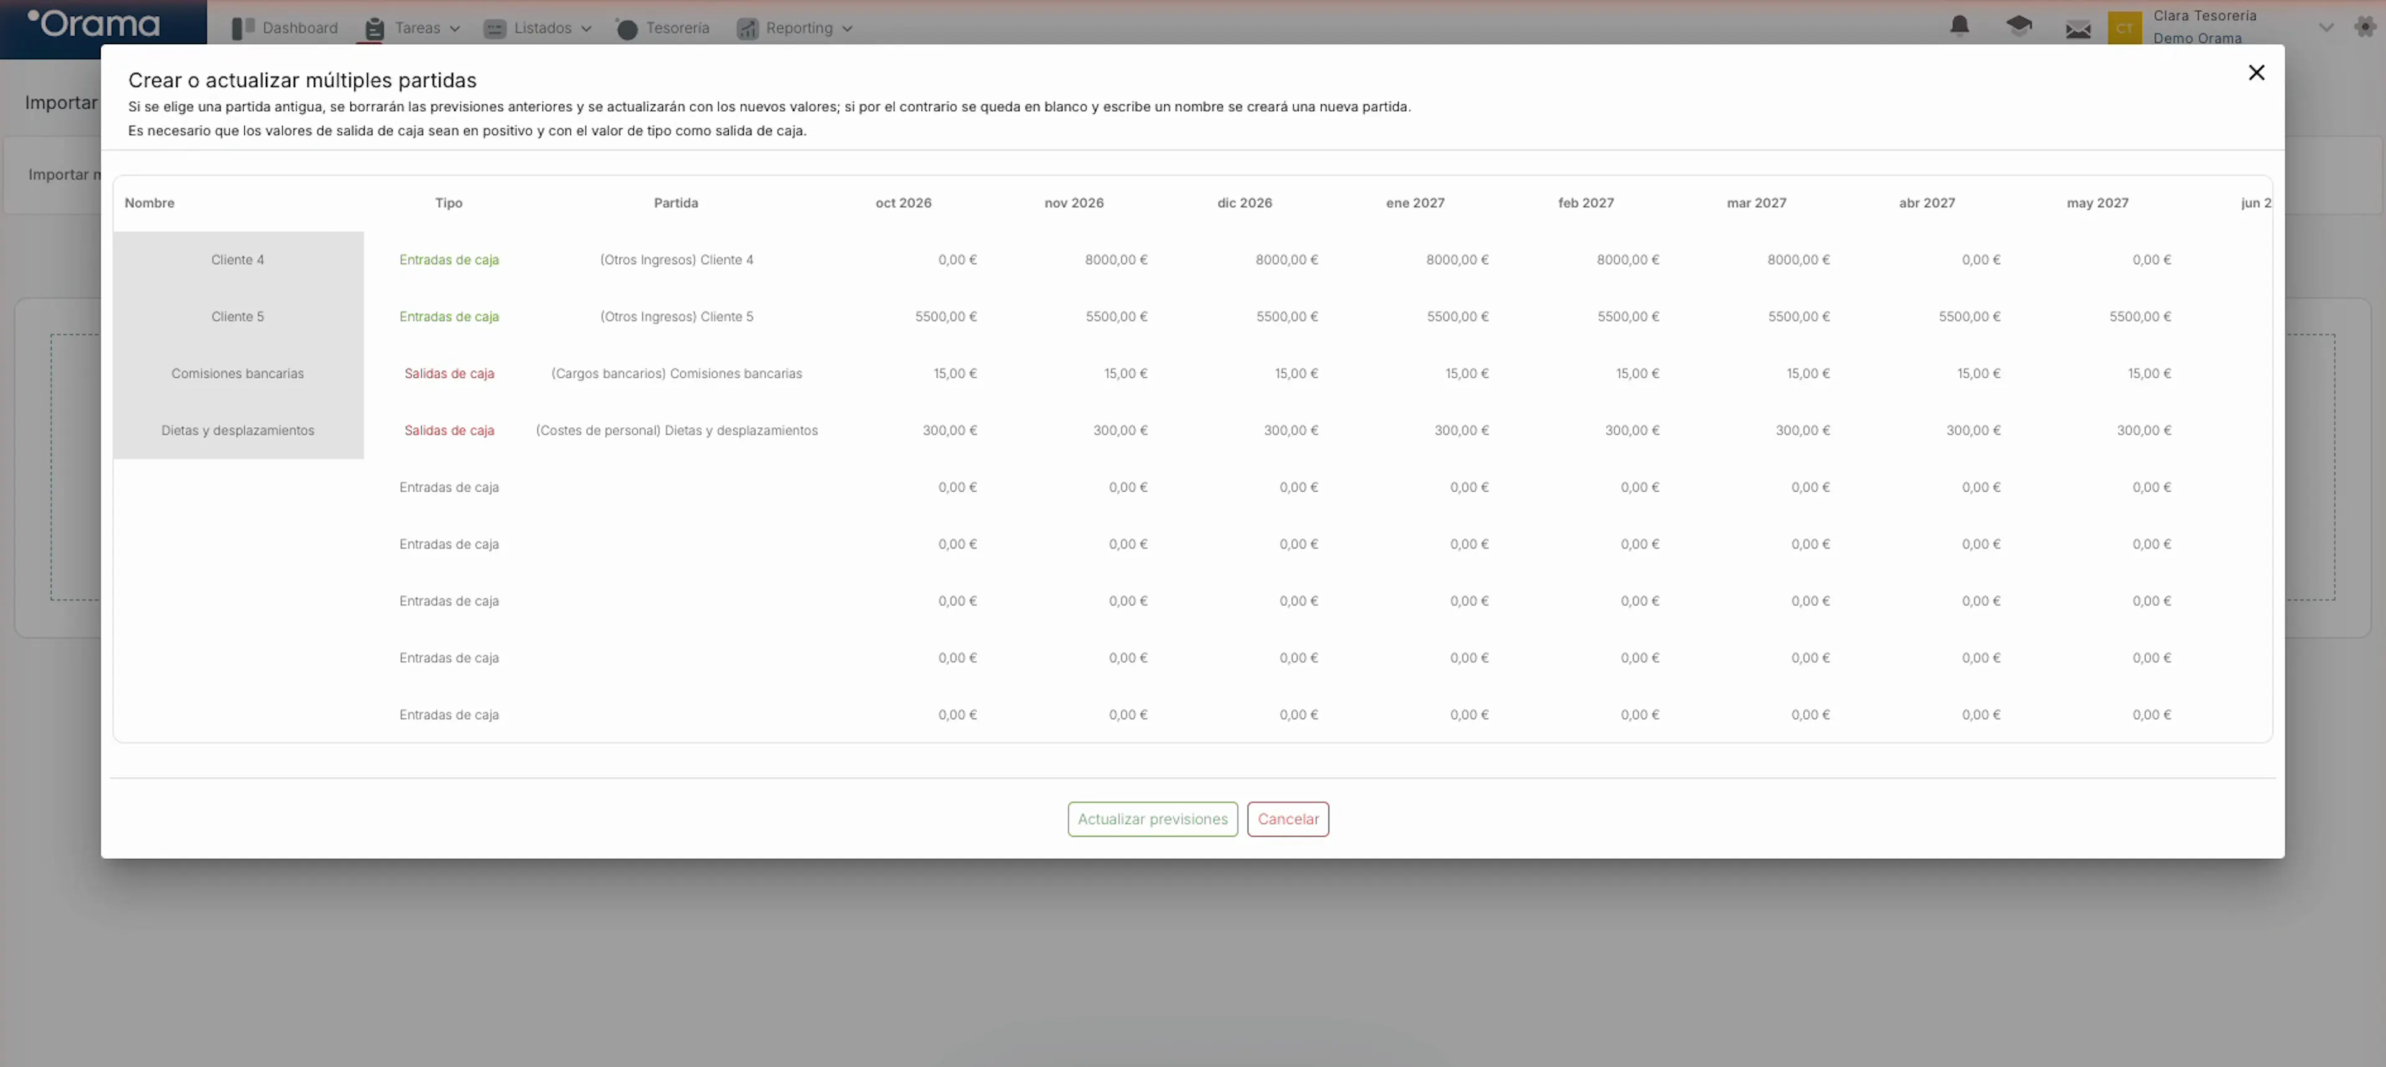Open the graduation cap help icon

(2018, 27)
